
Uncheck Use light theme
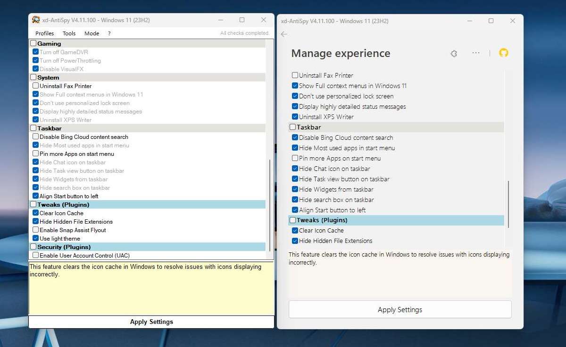click(x=36, y=238)
